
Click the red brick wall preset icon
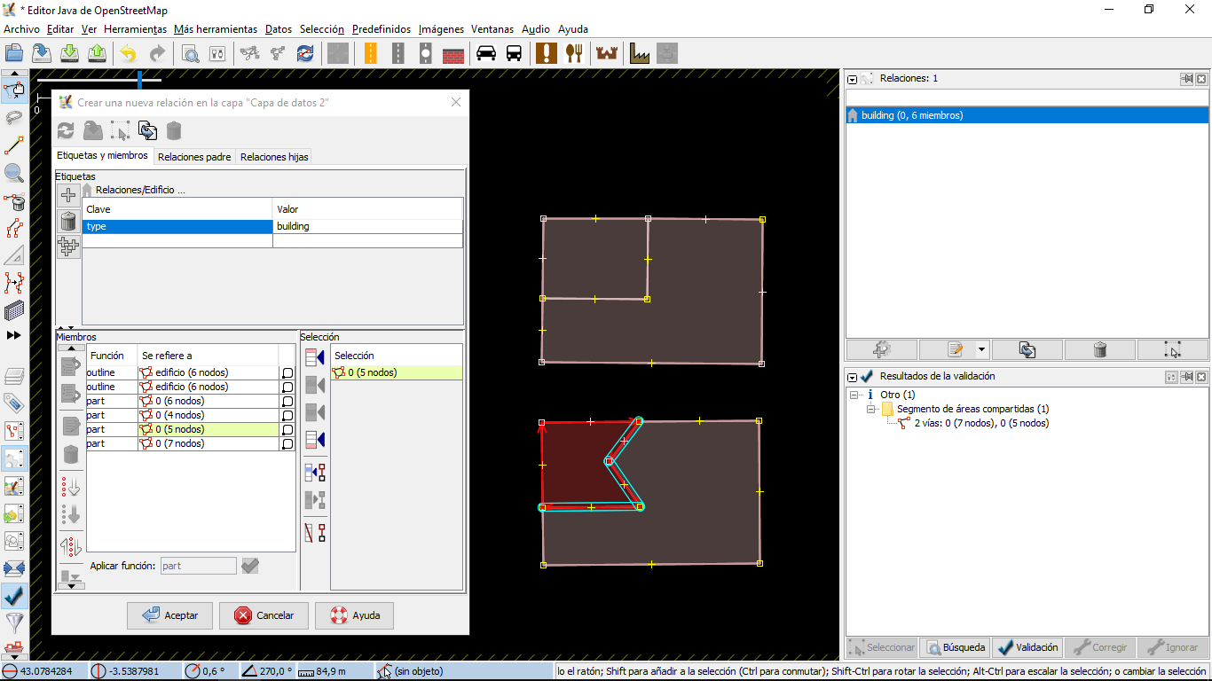tap(453, 54)
